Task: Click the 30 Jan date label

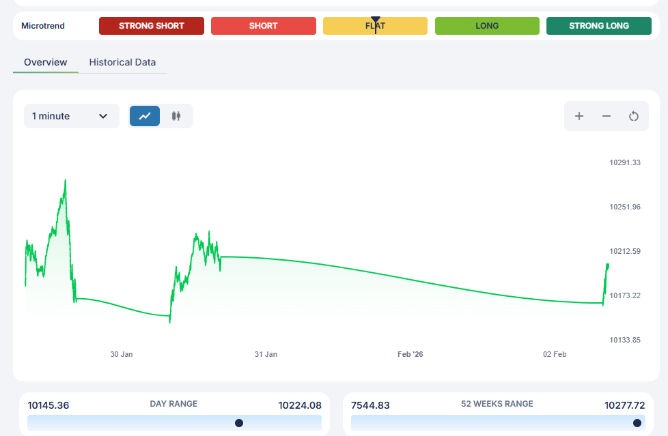Action: [x=122, y=354]
